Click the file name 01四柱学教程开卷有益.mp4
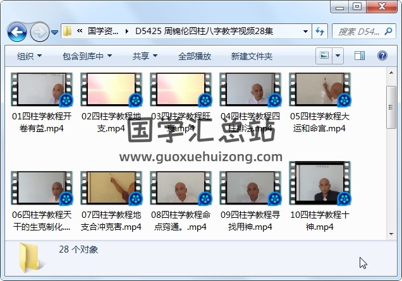Image resolution: width=402 pixels, height=281 pixels. 42,122
